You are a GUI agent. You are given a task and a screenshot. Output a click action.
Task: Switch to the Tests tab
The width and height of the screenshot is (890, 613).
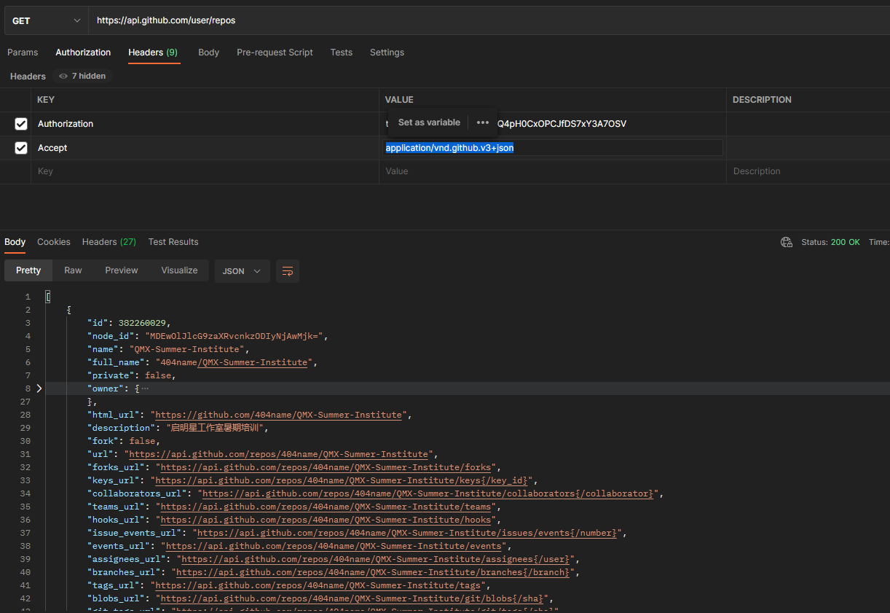click(342, 52)
